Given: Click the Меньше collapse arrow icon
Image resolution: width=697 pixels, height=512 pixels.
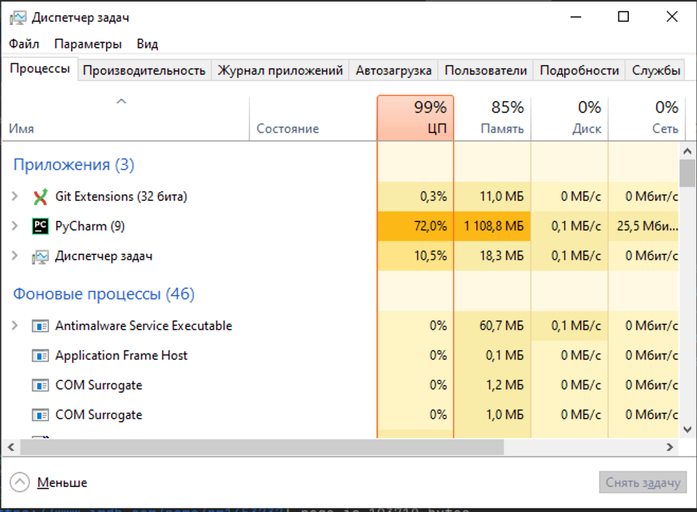Looking at the screenshot, I should [20, 482].
